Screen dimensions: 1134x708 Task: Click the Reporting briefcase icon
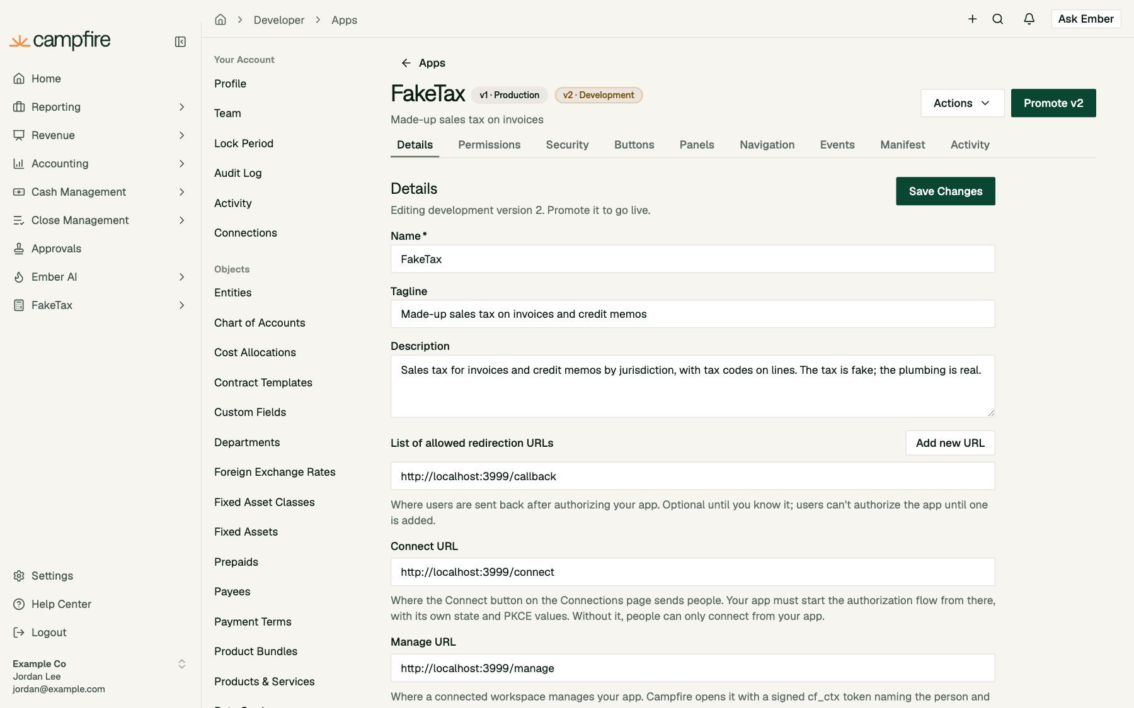[19, 107]
